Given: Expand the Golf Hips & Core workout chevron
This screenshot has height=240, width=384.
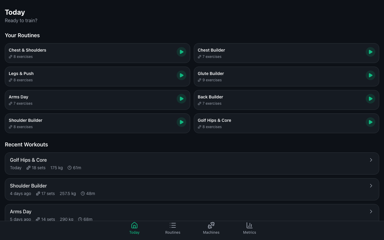Looking at the screenshot, I should [371, 160].
